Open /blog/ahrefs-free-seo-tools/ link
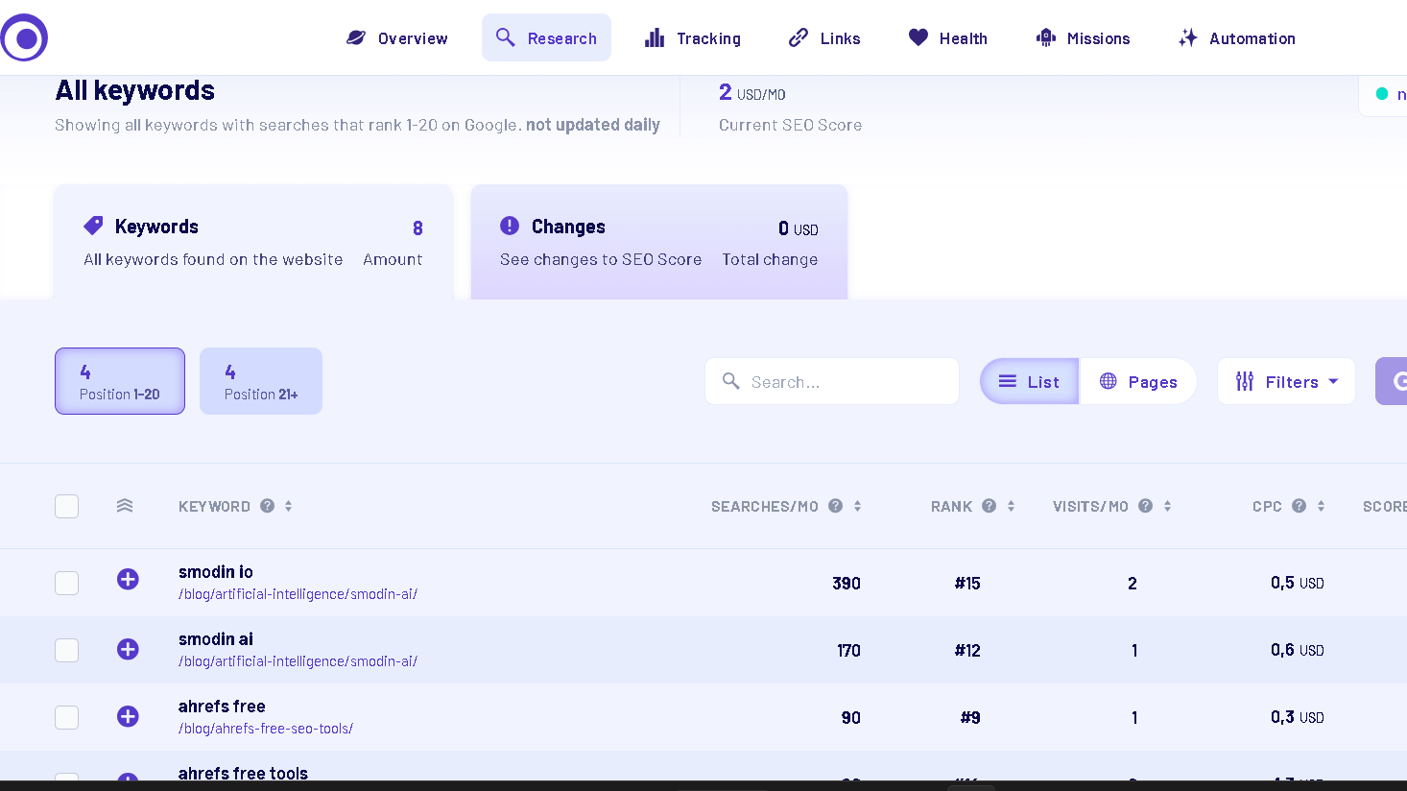Viewport: 1407px width, 791px height. [266, 729]
